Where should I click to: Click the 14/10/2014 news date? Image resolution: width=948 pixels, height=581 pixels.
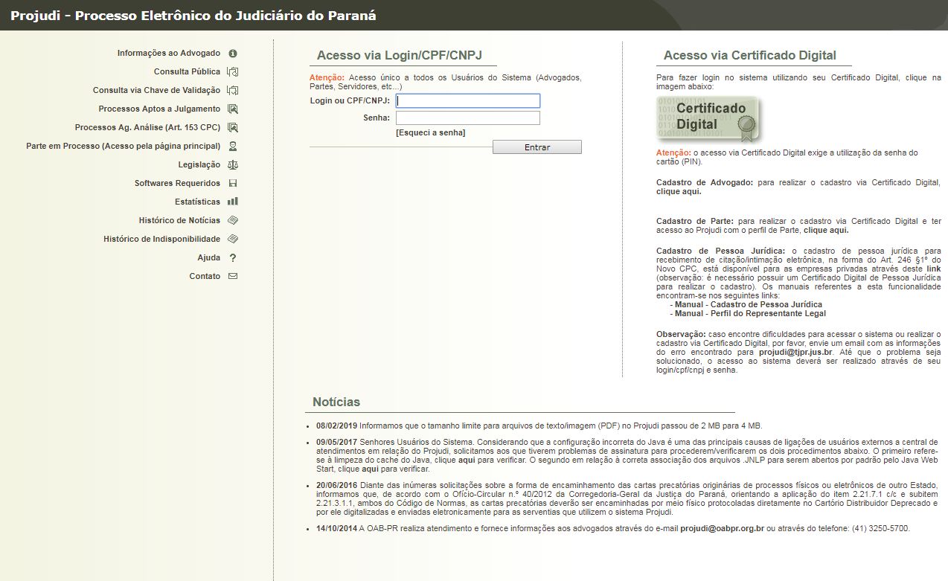[337, 529]
